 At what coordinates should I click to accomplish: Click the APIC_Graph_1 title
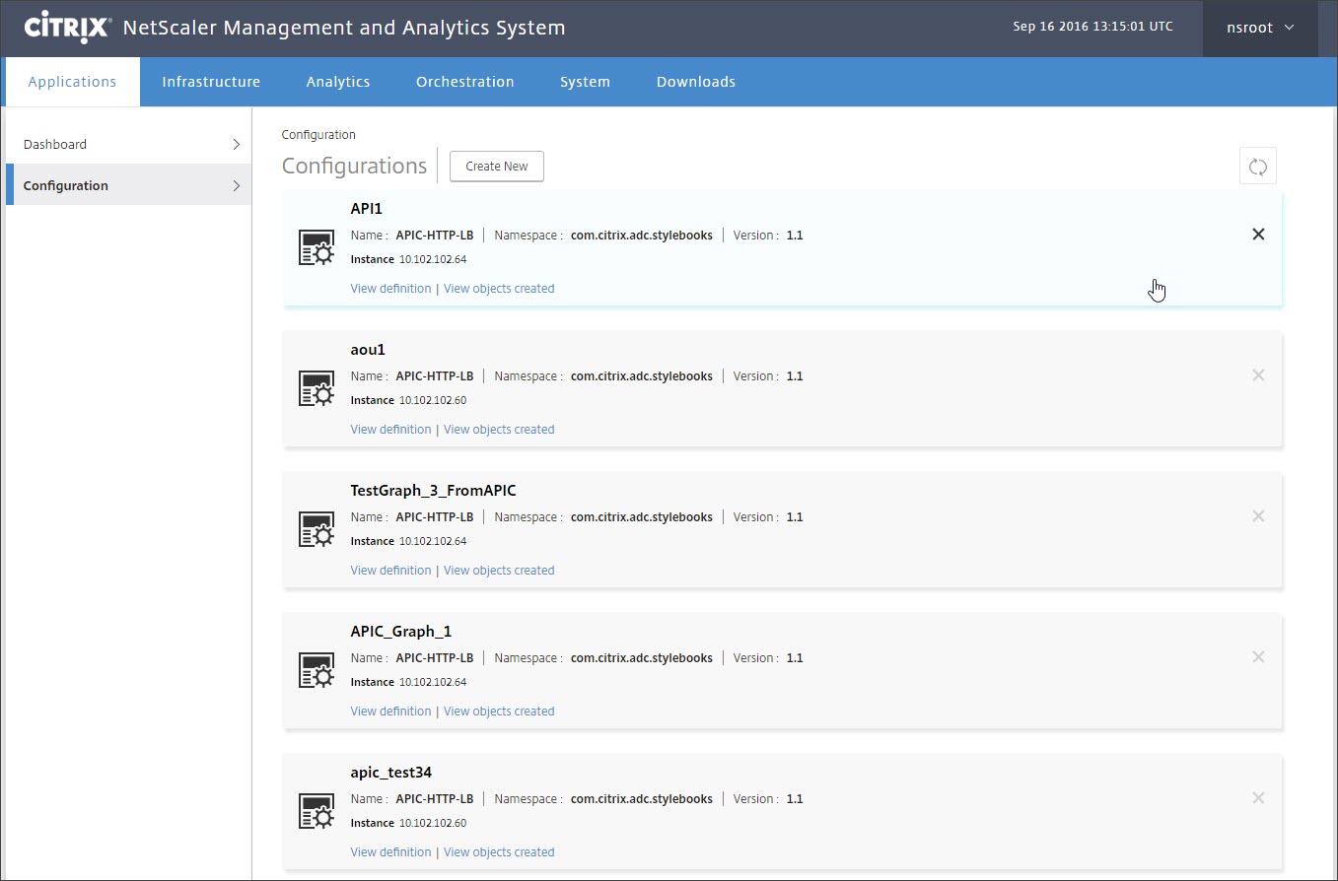click(400, 632)
